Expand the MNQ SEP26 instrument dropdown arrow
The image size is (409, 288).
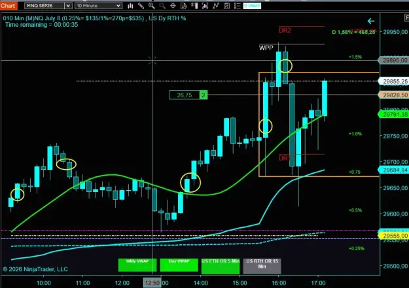coord(68,6)
